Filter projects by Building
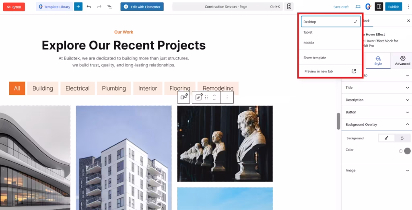Screen dimensions: 412x210 (x=43, y=89)
